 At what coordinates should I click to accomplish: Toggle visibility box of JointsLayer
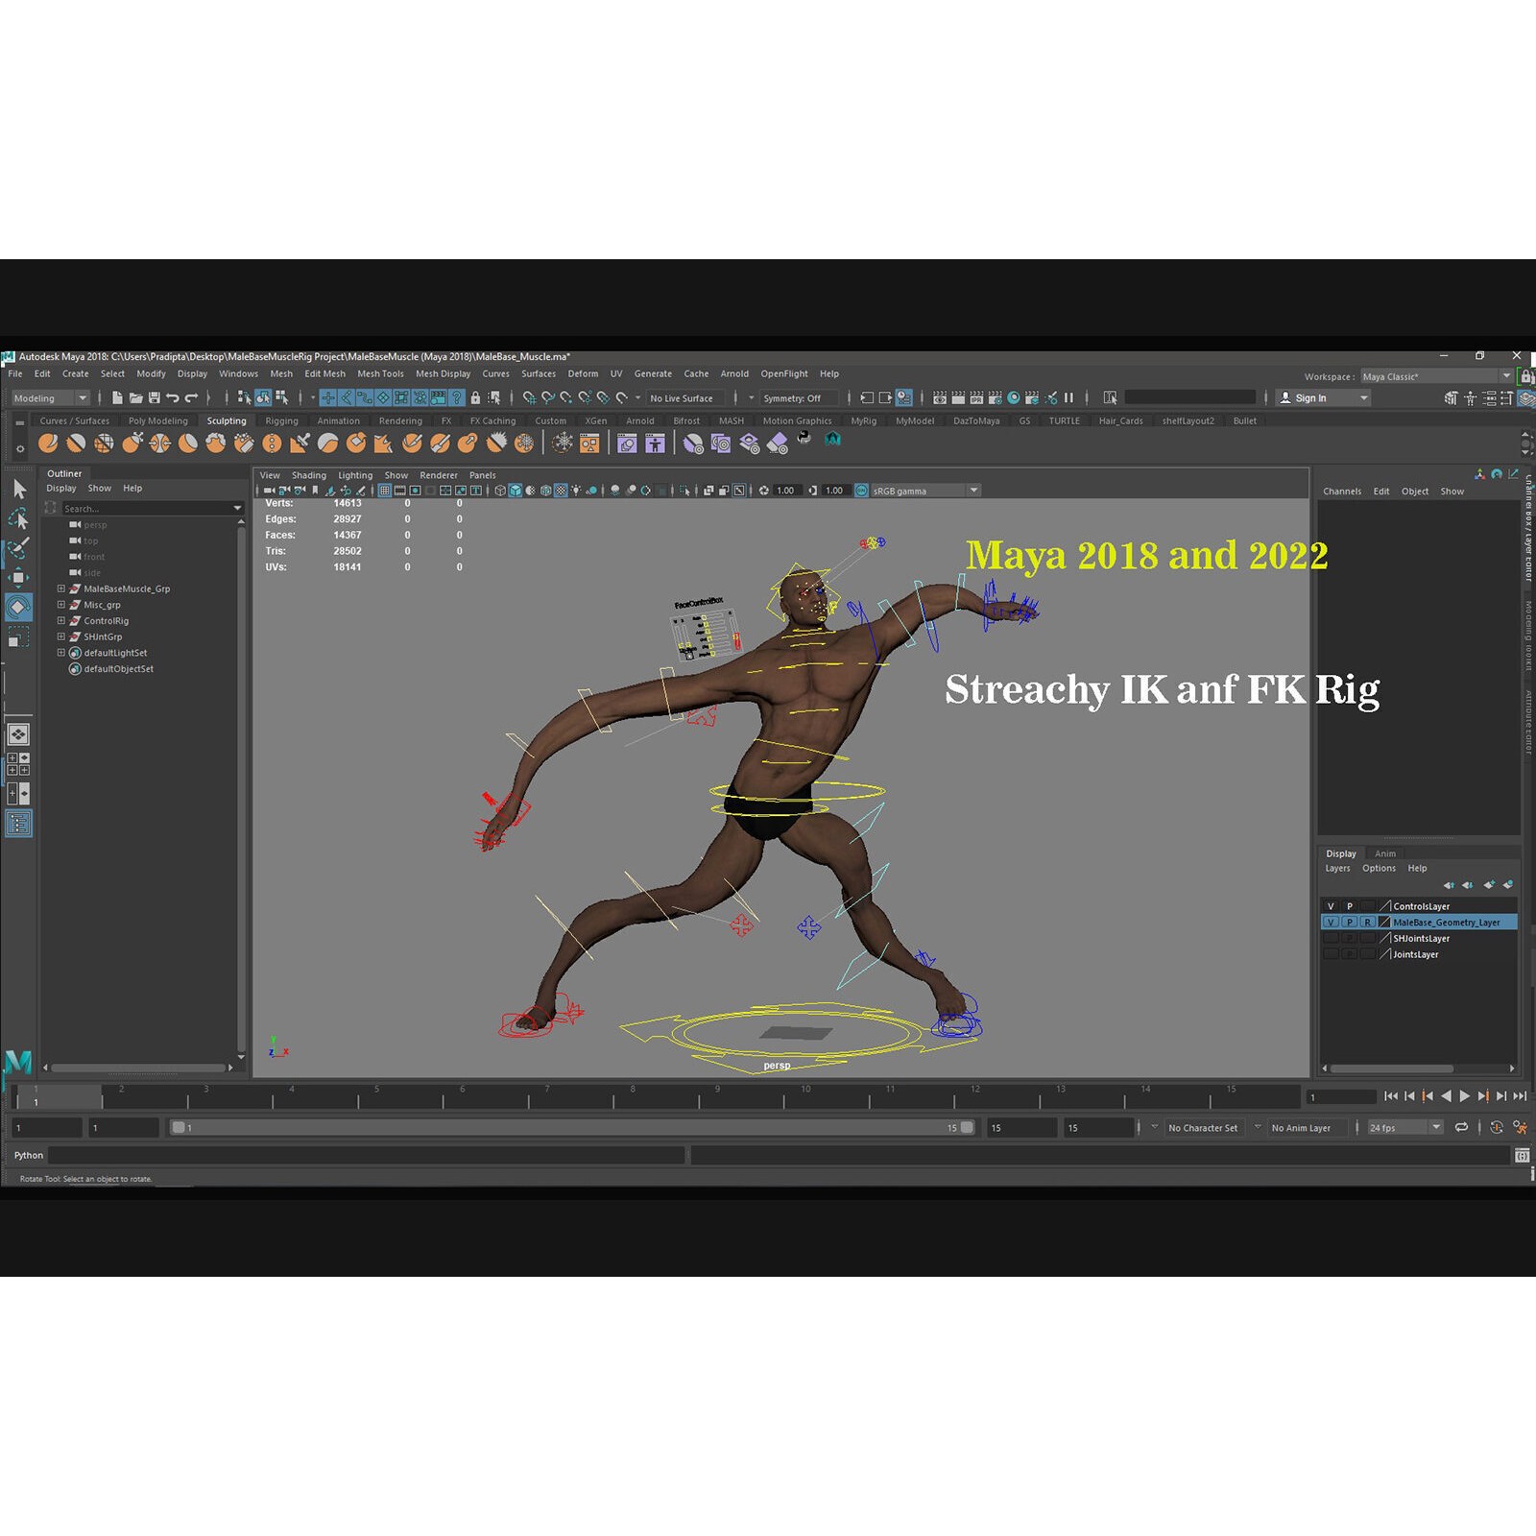click(x=1331, y=954)
